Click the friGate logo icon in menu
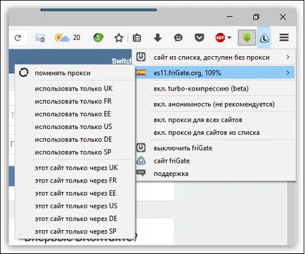 click(x=141, y=161)
